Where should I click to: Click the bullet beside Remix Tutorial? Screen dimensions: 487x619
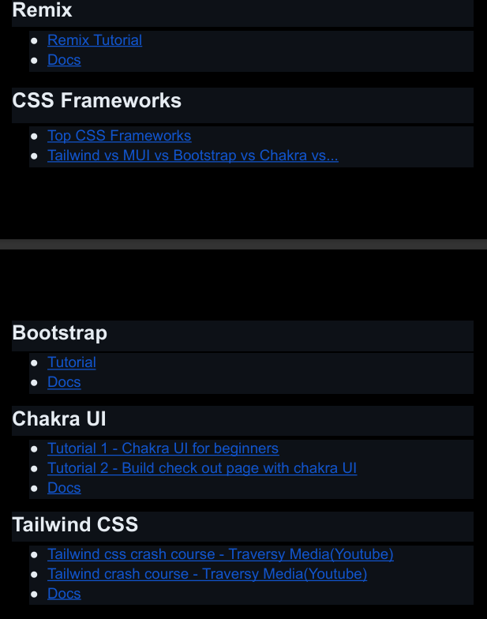(x=34, y=40)
